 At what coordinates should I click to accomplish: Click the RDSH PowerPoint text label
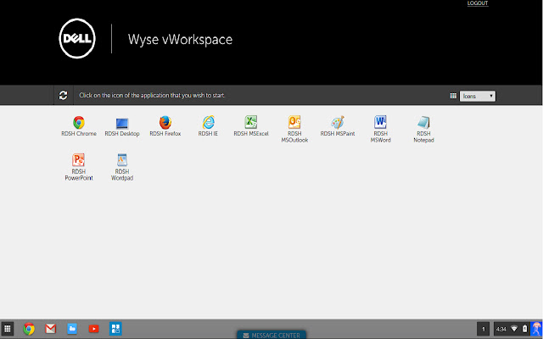pyautogui.click(x=79, y=175)
